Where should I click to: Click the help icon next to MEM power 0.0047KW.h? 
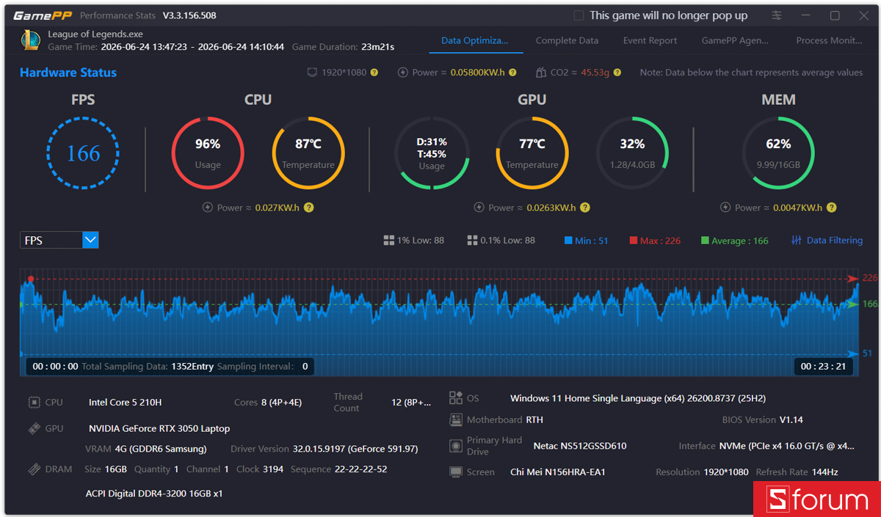pos(832,208)
